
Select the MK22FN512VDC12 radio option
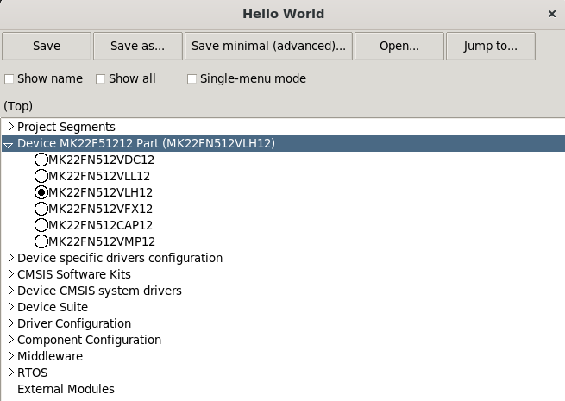tap(41, 160)
